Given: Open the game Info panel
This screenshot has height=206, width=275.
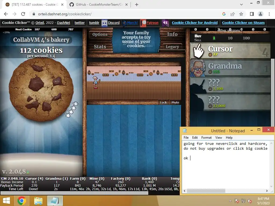Looking at the screenshot, I should (172, 34).
